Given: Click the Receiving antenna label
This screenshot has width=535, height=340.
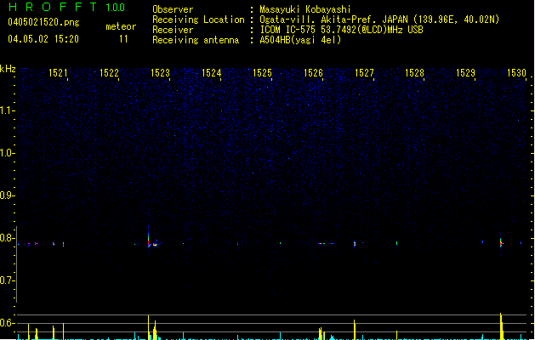Looking at the screenshot, I should click(196, 40).
